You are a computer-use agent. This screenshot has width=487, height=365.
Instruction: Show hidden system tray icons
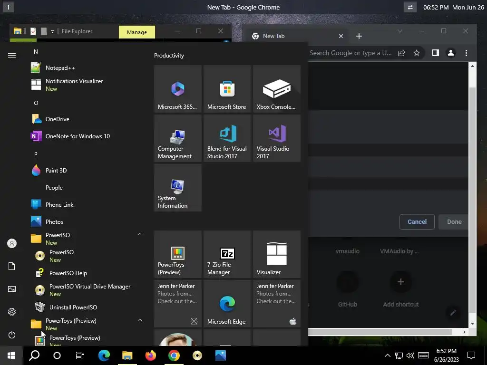click(x=387, y=355)
